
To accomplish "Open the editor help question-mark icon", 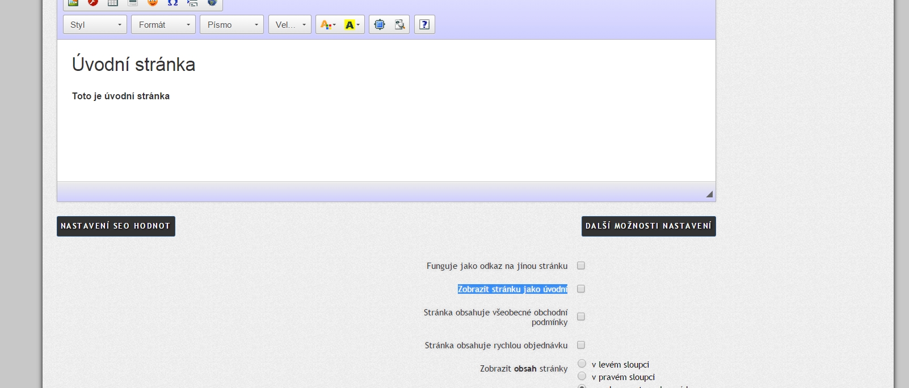I will 424,24.
